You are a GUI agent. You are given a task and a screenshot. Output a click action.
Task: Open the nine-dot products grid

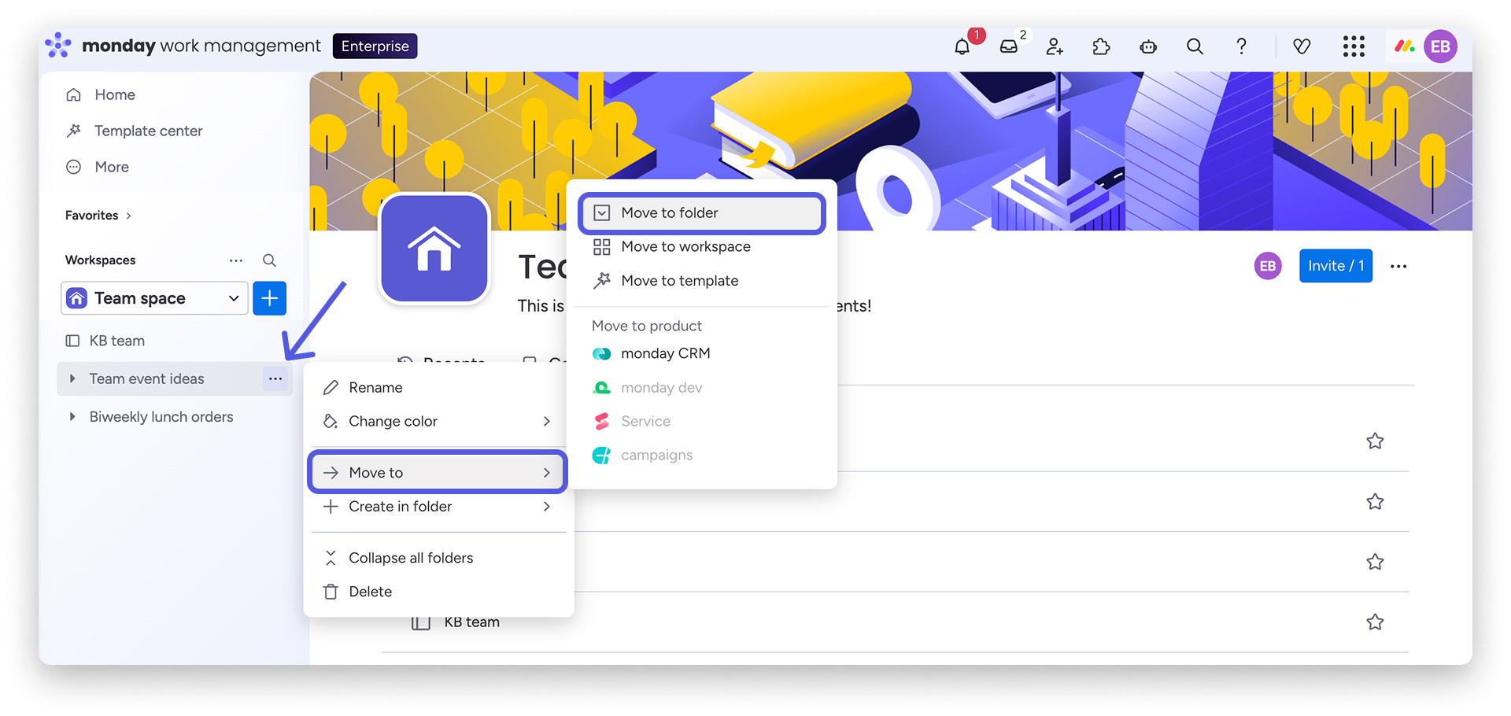pos(1354,46)
